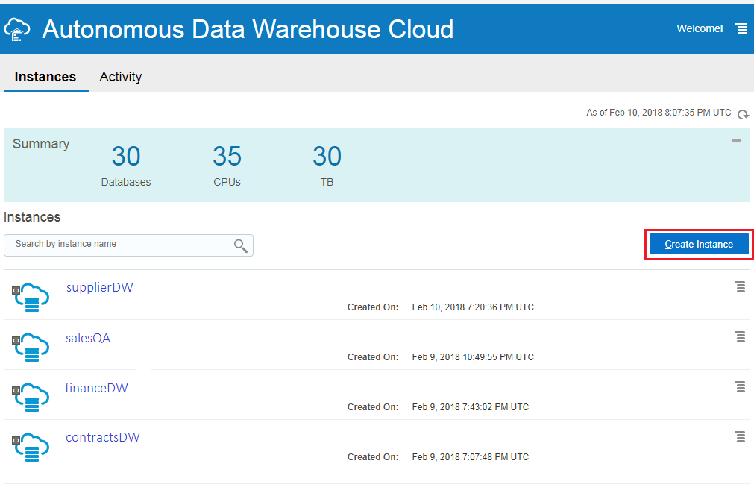Click the Welcome! link in the header
Viewport: 754px width, 490px height.
699,28
